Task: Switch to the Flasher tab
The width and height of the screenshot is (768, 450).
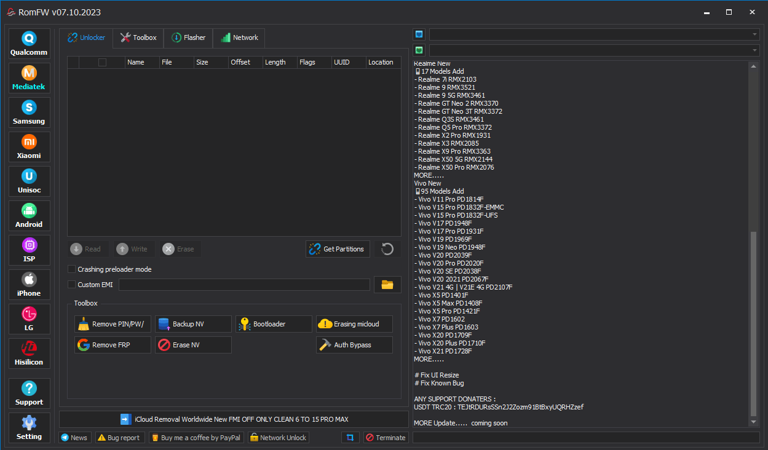Action: point(189,37)
